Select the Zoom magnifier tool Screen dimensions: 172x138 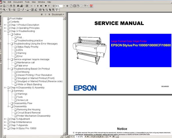(4, 10)
